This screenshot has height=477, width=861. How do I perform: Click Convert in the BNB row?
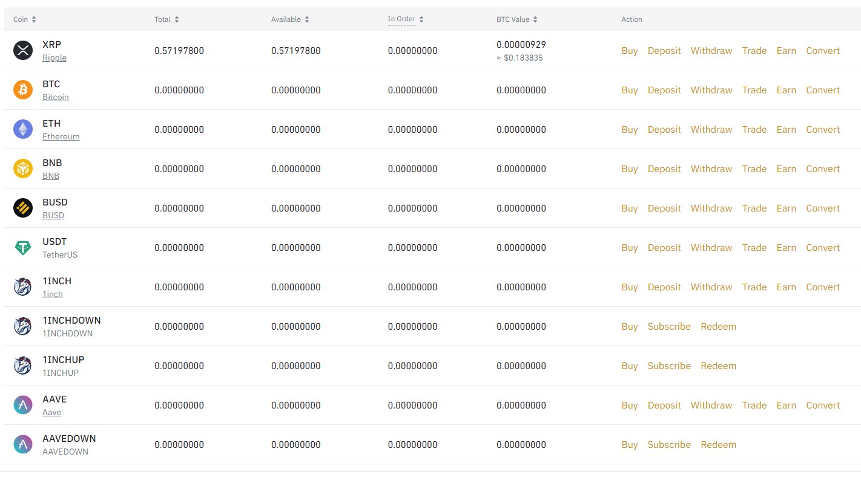coord(823,169)
